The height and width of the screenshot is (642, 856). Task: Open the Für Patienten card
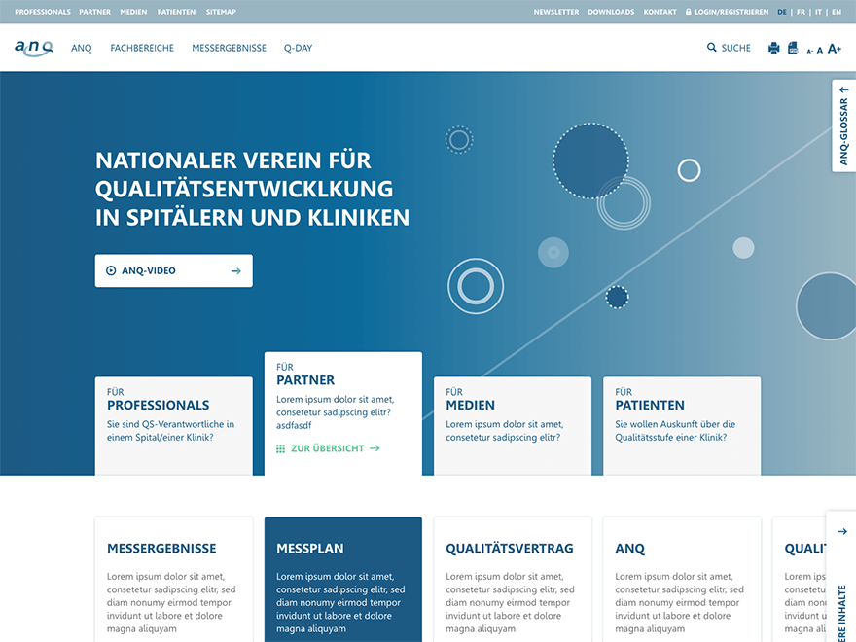tap(682, 426)
